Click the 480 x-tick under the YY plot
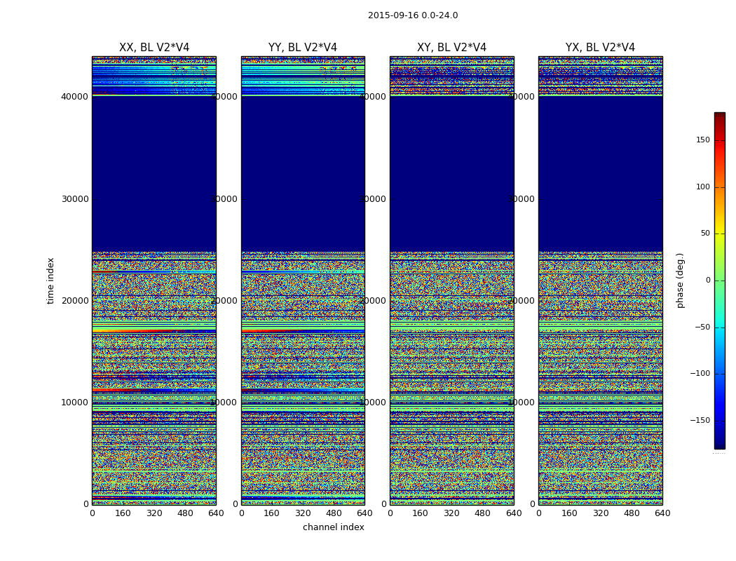736x561 pixels. tap(334, 513)
